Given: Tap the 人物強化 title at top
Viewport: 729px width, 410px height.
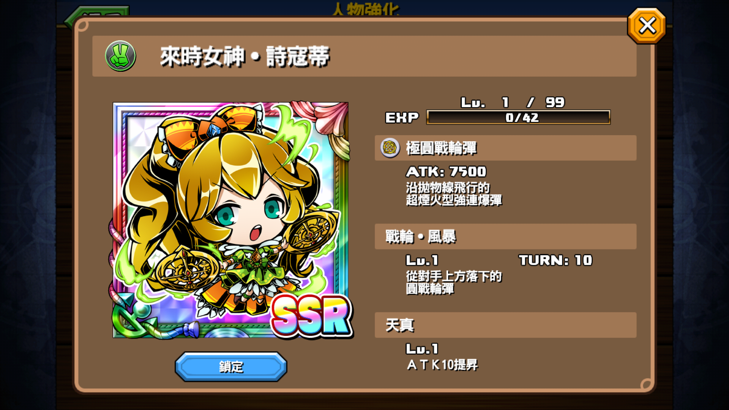Looking at the screenshot, I should [x=366, y=9].
